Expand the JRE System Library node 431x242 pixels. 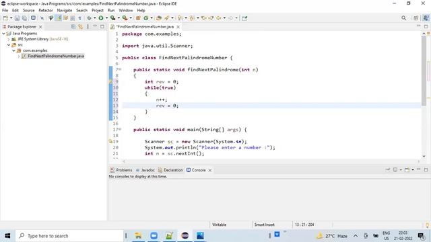[9, 39]
